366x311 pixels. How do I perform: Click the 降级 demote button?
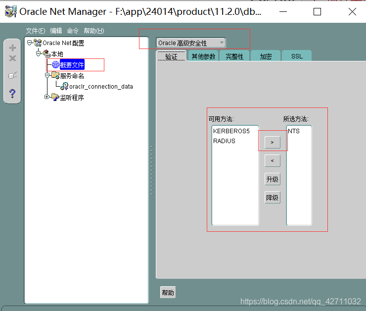tap(273, 198)
